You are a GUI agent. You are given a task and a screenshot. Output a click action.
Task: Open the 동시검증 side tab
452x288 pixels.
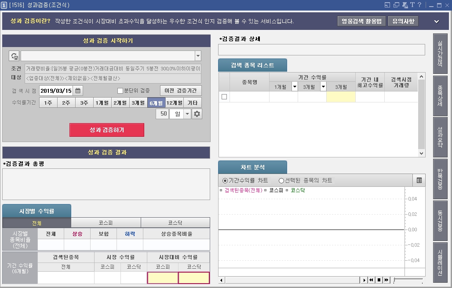[440, 221]
